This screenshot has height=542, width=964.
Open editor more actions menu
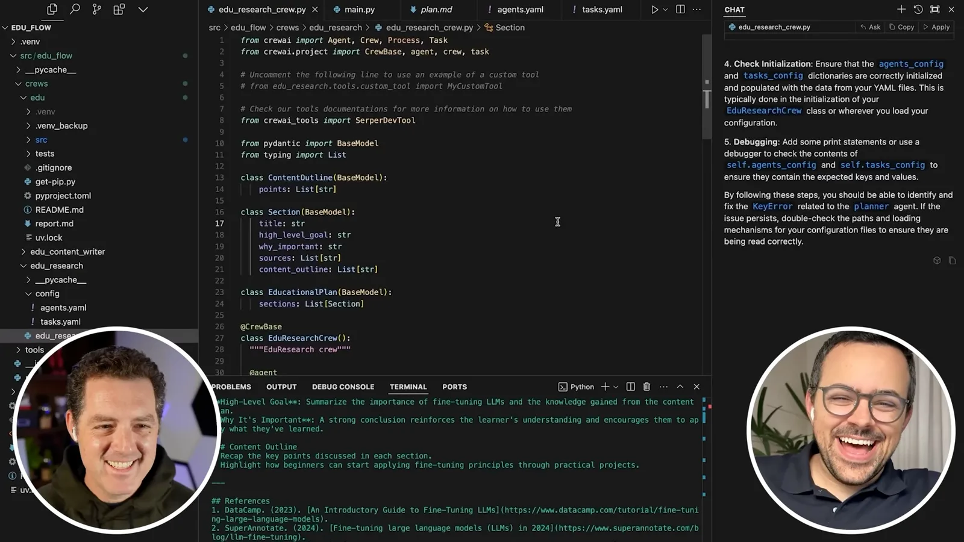tap(696, 9)
